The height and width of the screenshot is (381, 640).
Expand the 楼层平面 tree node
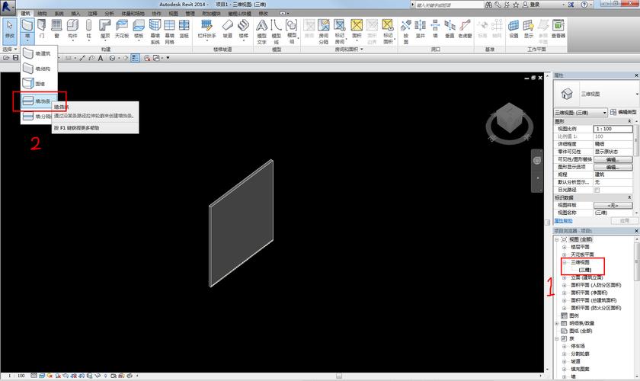pyautogui.click(x=564, y=247)
